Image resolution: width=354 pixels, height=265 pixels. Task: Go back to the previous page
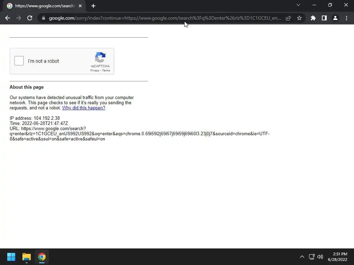coord(8,18)
